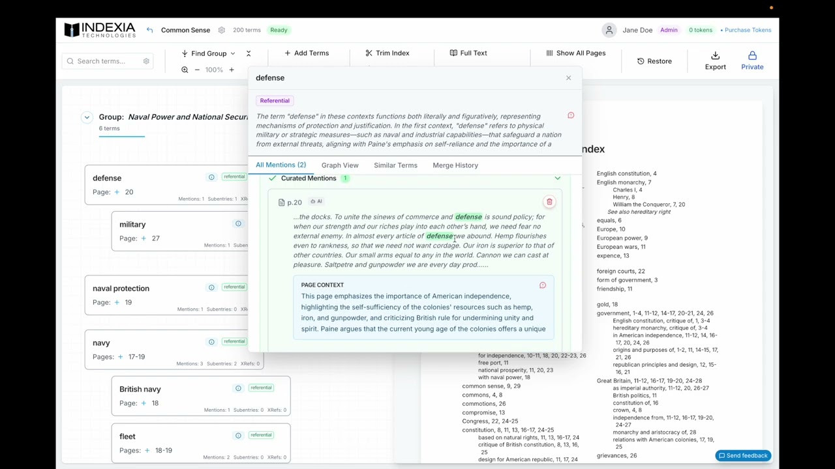
Task: Collapse the Naval Power group chevron
Action: tap(87, 117)
